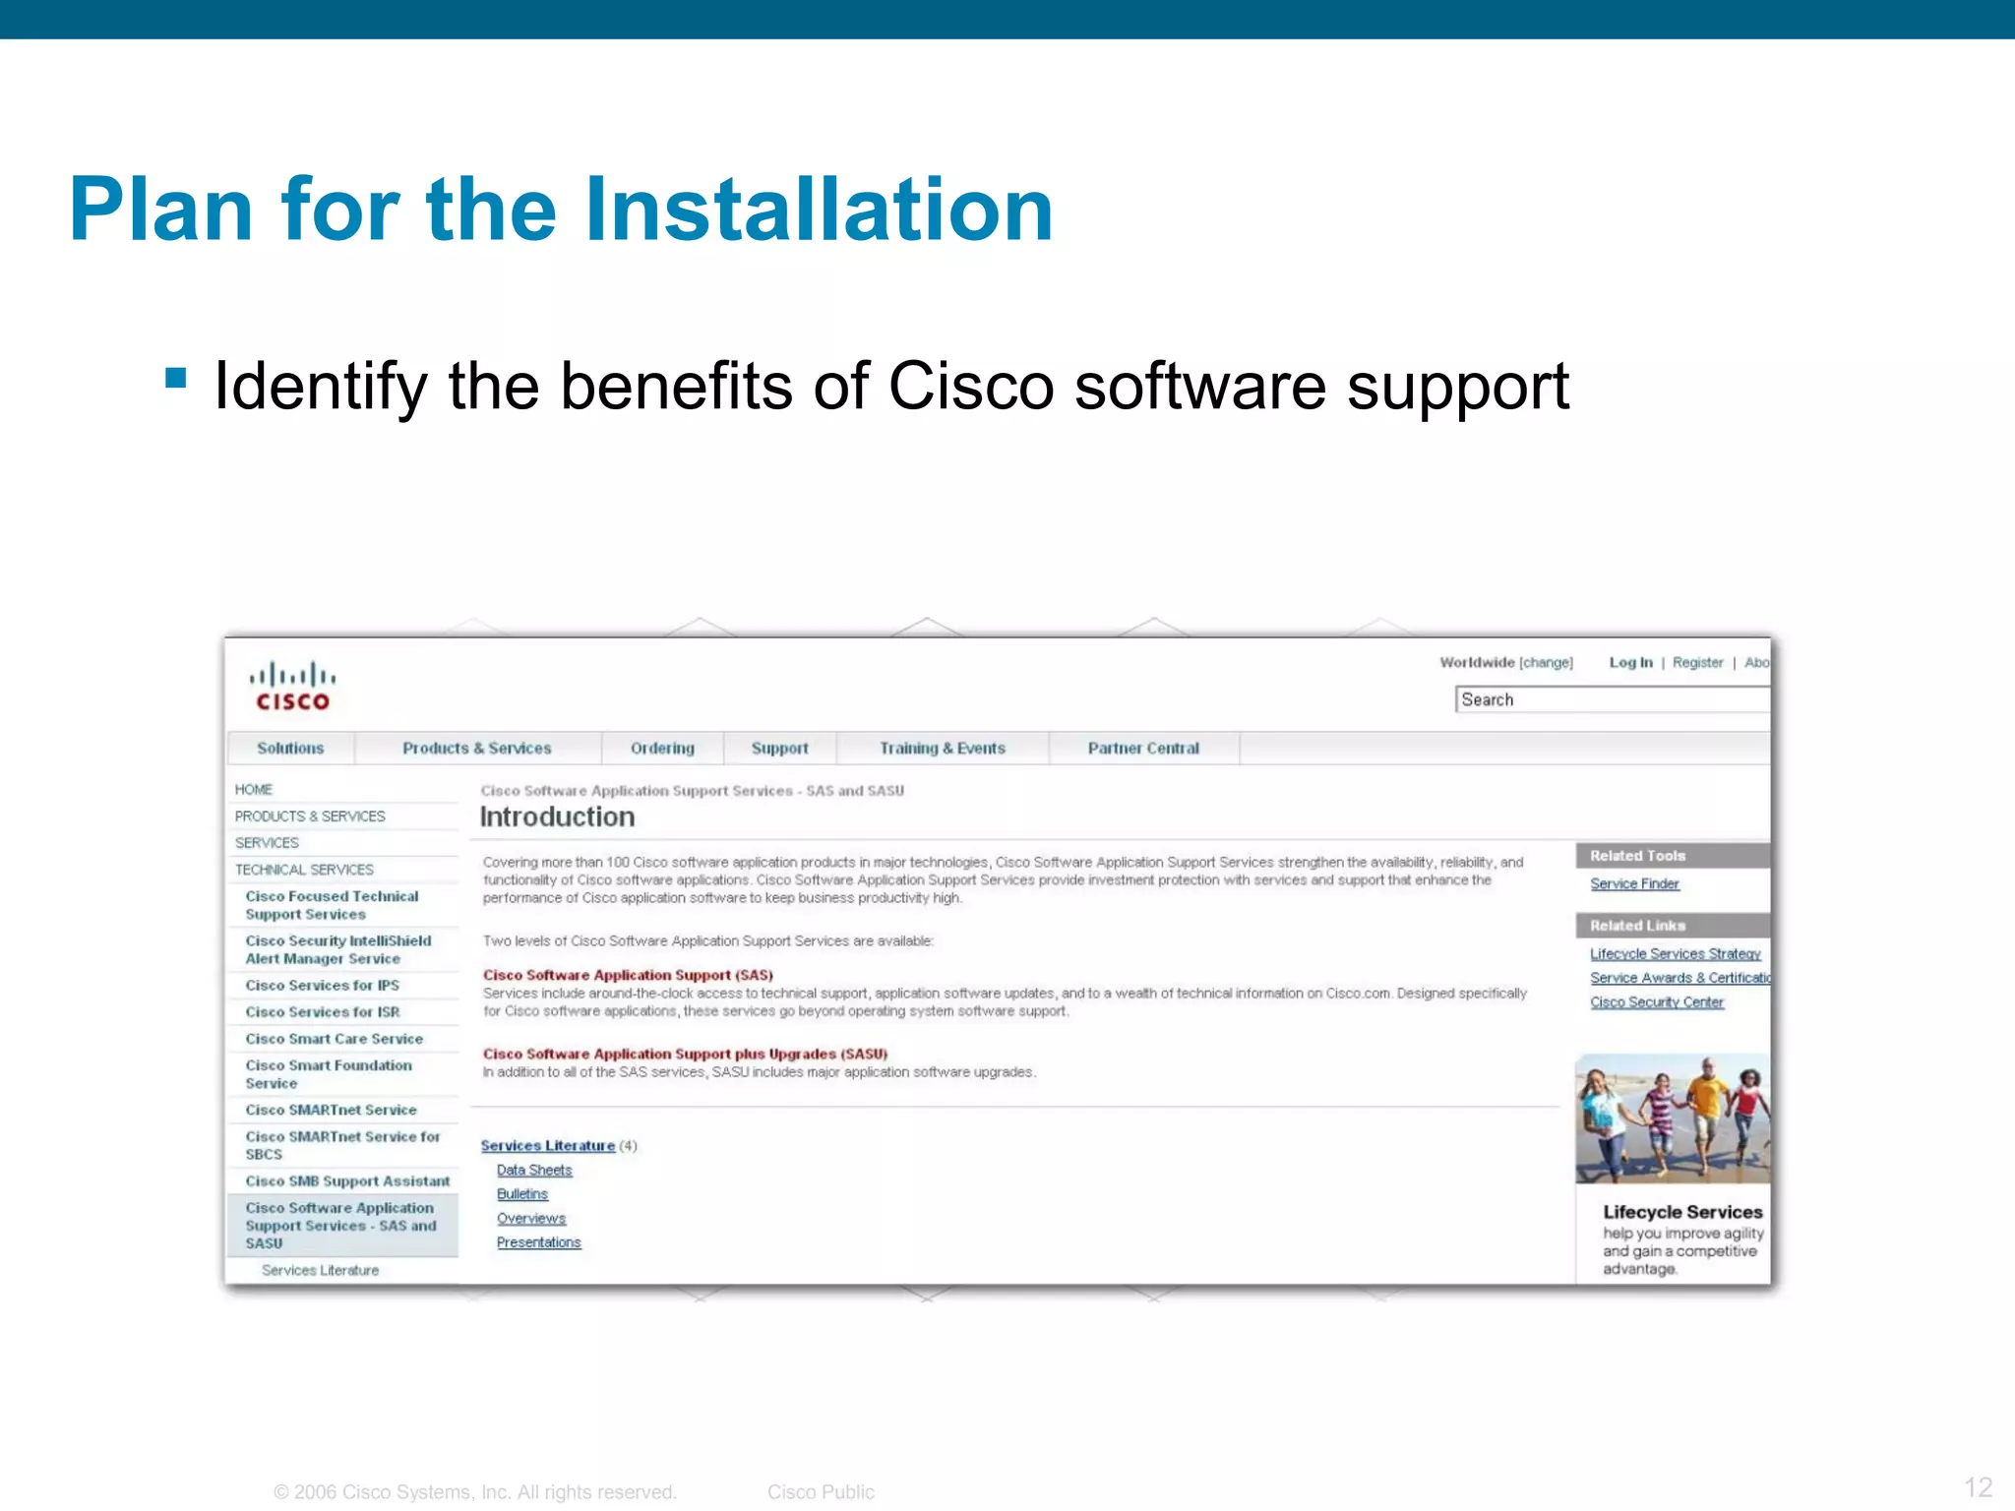Click the Support plus Upgrades (SASU) heading
Screen dimensions: 2015x1511
[685, 1054]
